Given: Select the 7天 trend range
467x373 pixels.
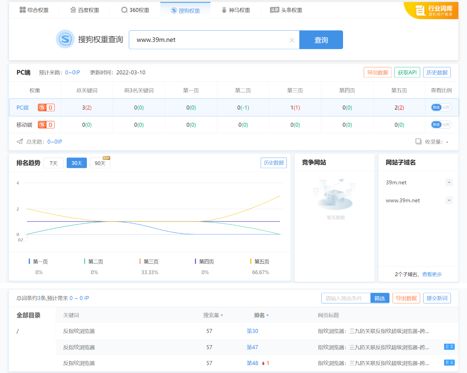Looking at the screenshot, I should 54,163.
